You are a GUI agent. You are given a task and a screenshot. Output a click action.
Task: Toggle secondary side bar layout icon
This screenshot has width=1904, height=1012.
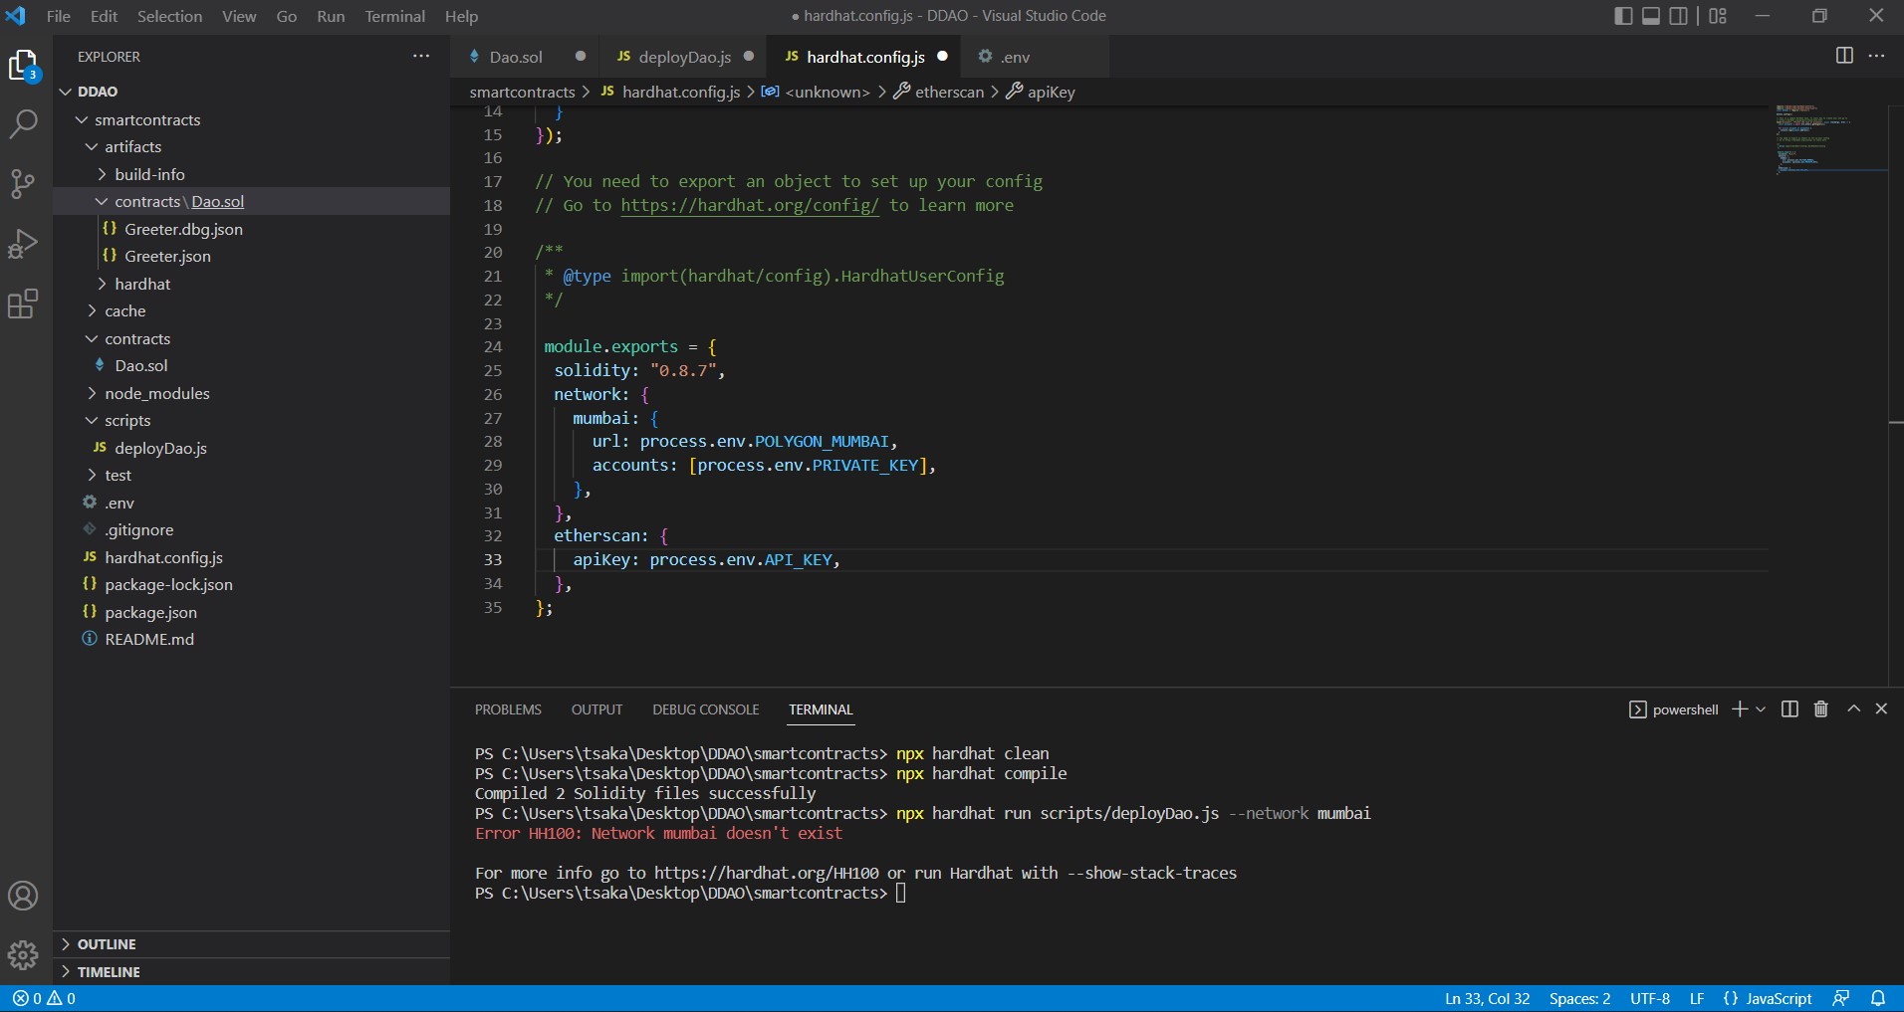(1679, 16)
